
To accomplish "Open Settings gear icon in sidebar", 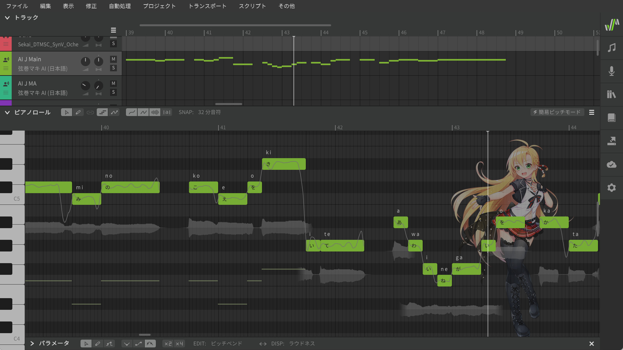I will coord(612,188).
